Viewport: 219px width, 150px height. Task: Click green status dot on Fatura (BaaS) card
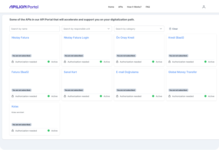[49, 96]
